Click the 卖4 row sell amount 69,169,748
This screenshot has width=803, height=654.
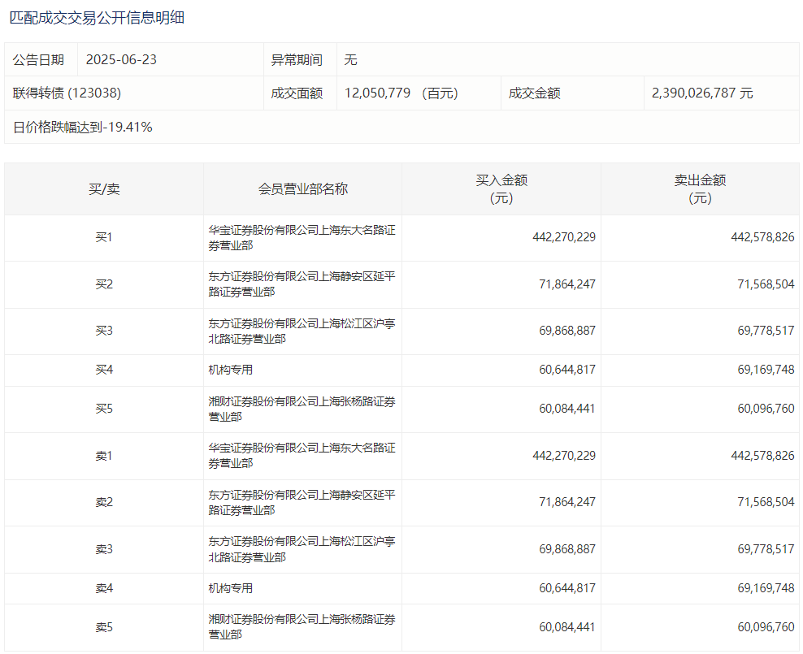click(766, 589)
